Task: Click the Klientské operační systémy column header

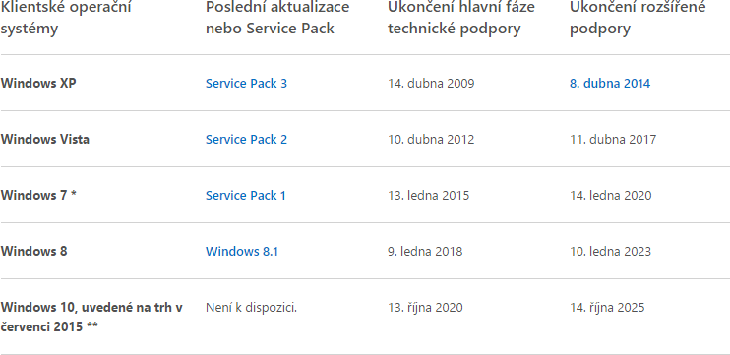Action: [66, 18]
